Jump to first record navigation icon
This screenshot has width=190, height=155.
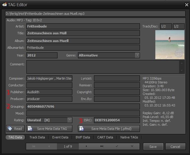(33, 146)
